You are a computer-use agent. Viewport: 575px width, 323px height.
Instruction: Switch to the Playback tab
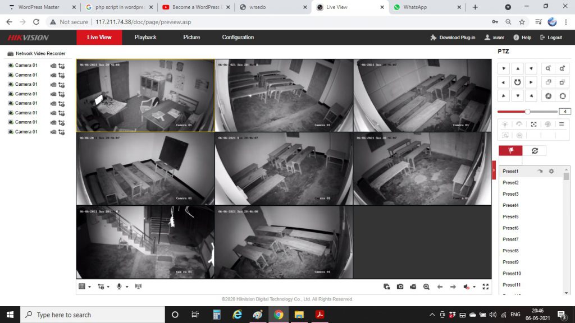145,38
